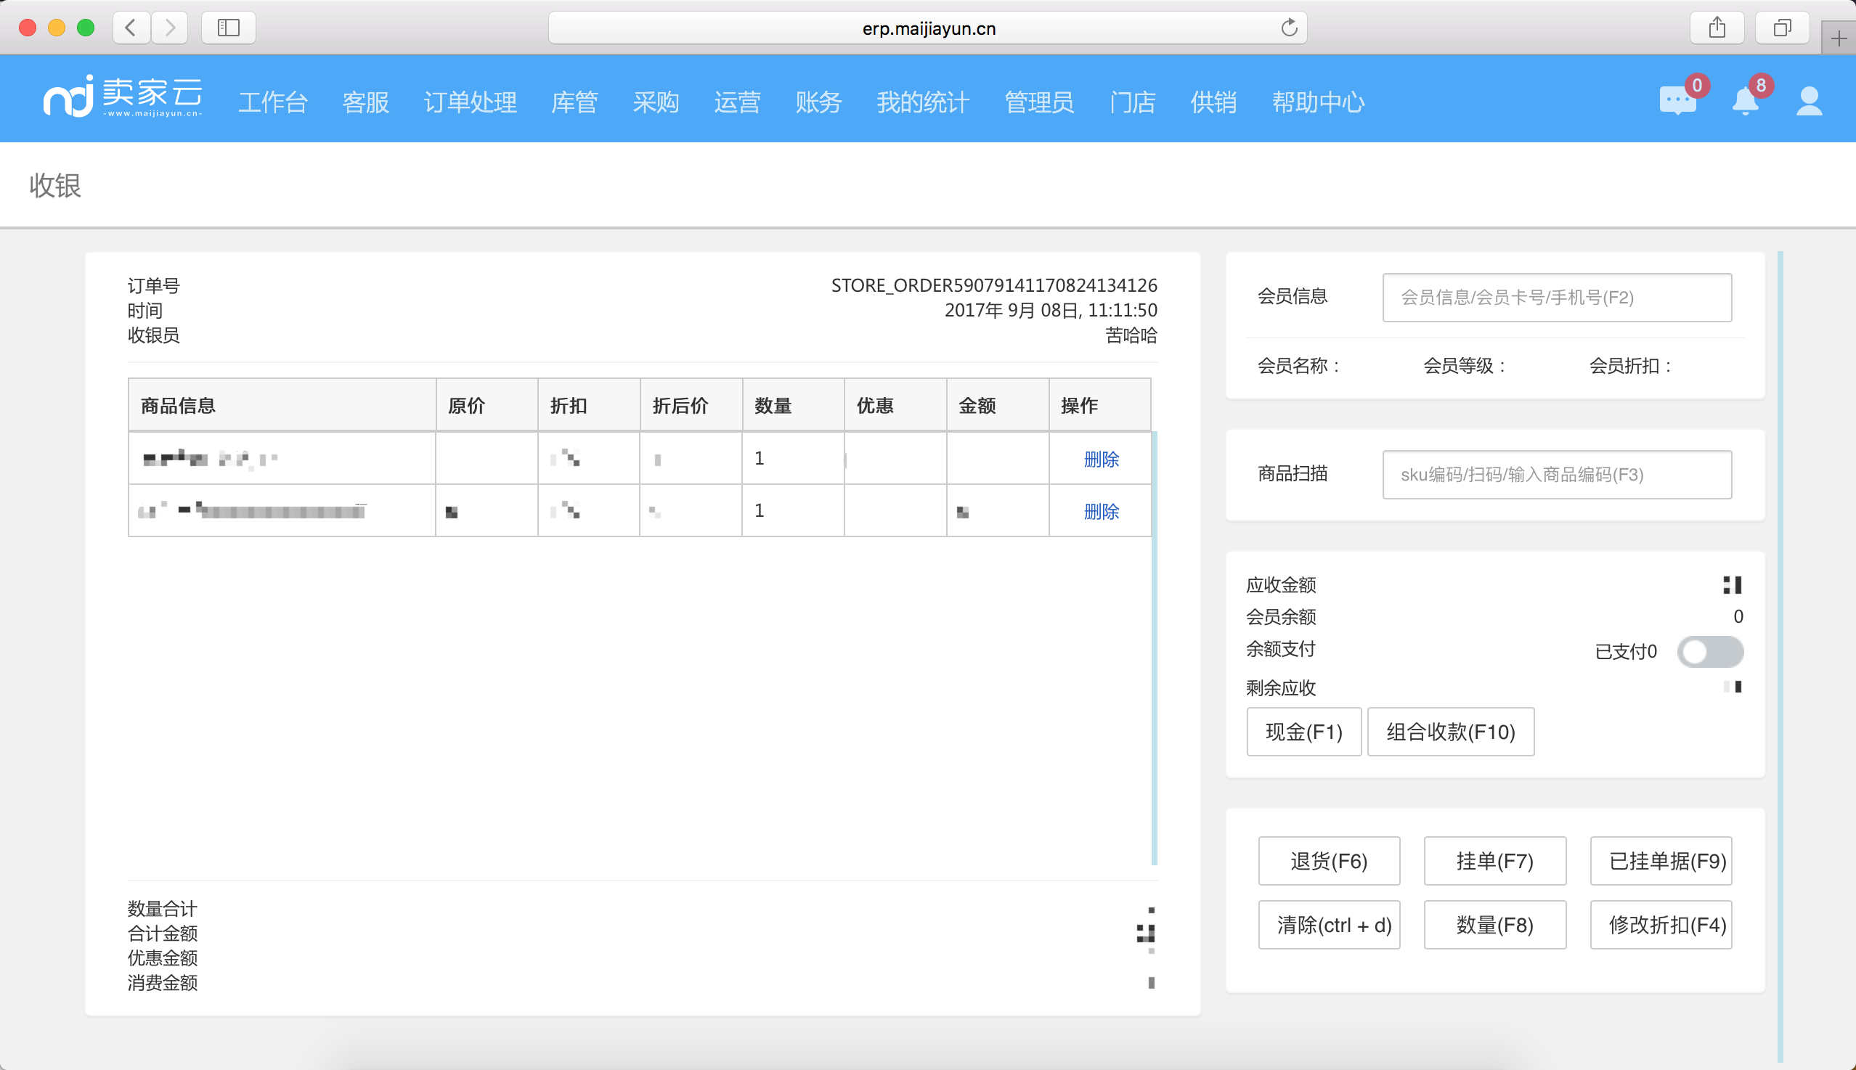Click the right panel vertical scrollbar

[1780, 656]
